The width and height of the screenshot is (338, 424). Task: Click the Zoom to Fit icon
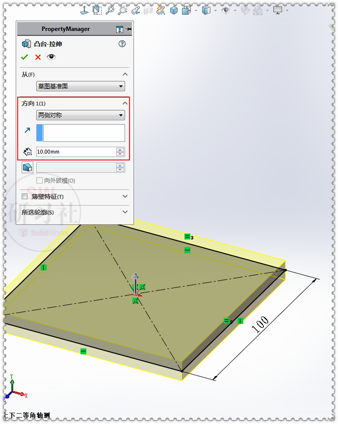pos(110,10)
